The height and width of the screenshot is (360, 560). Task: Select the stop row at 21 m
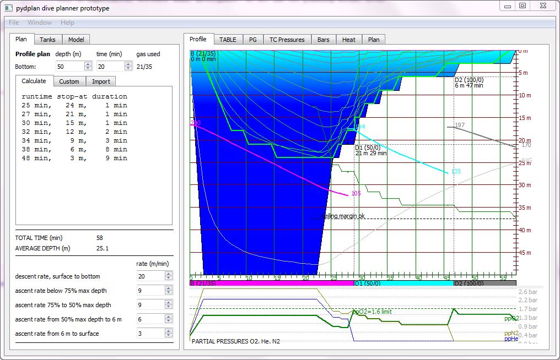[x=74, y=114]
